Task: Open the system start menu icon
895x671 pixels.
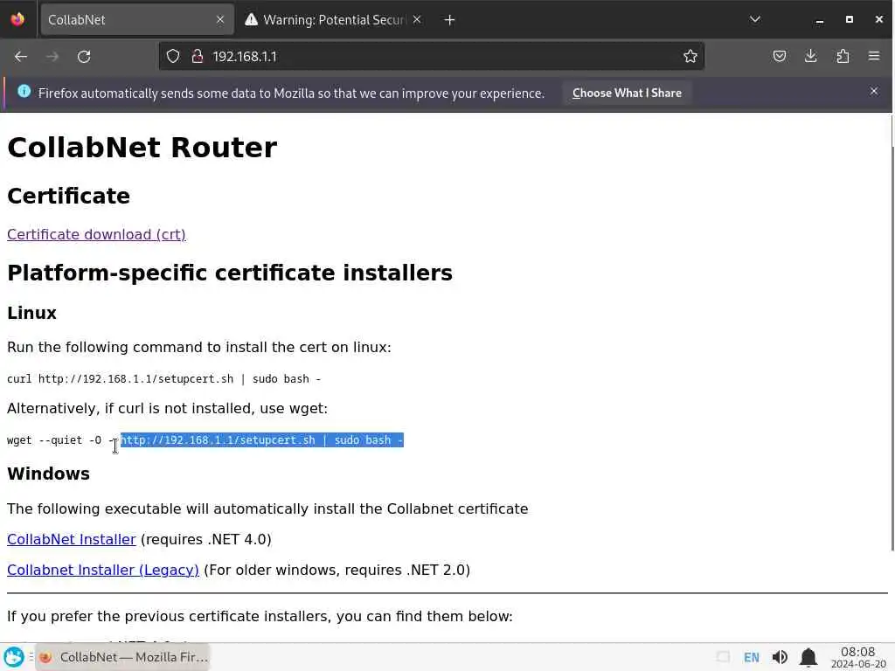Action: (x=14, y=657)
